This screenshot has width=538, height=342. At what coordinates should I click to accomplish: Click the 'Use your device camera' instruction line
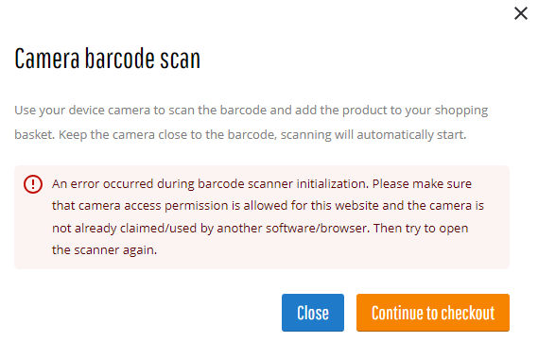tap(252, 111)
